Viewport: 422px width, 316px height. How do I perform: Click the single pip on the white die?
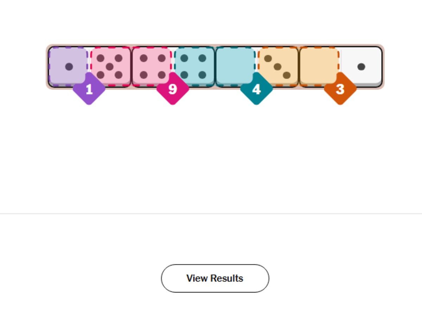[x=361, y=66]
